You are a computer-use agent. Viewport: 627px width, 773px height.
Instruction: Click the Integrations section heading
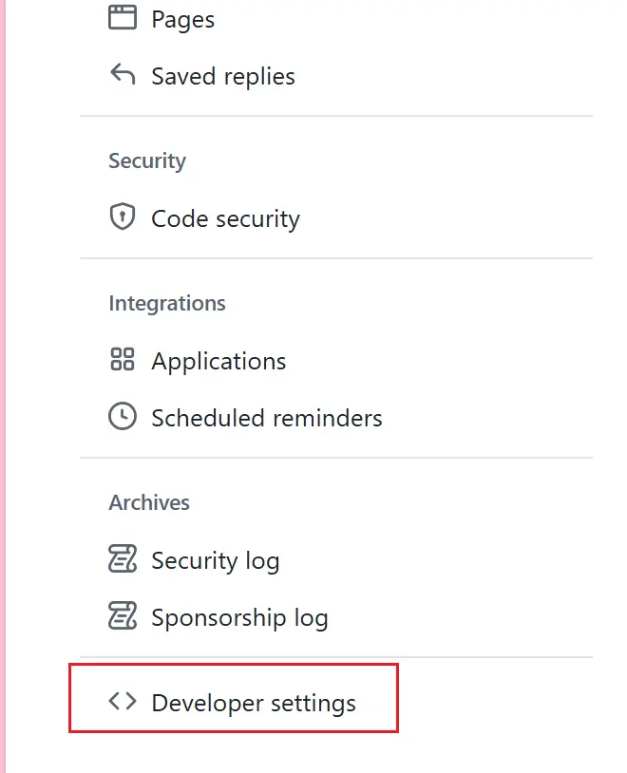click(167, 303)
